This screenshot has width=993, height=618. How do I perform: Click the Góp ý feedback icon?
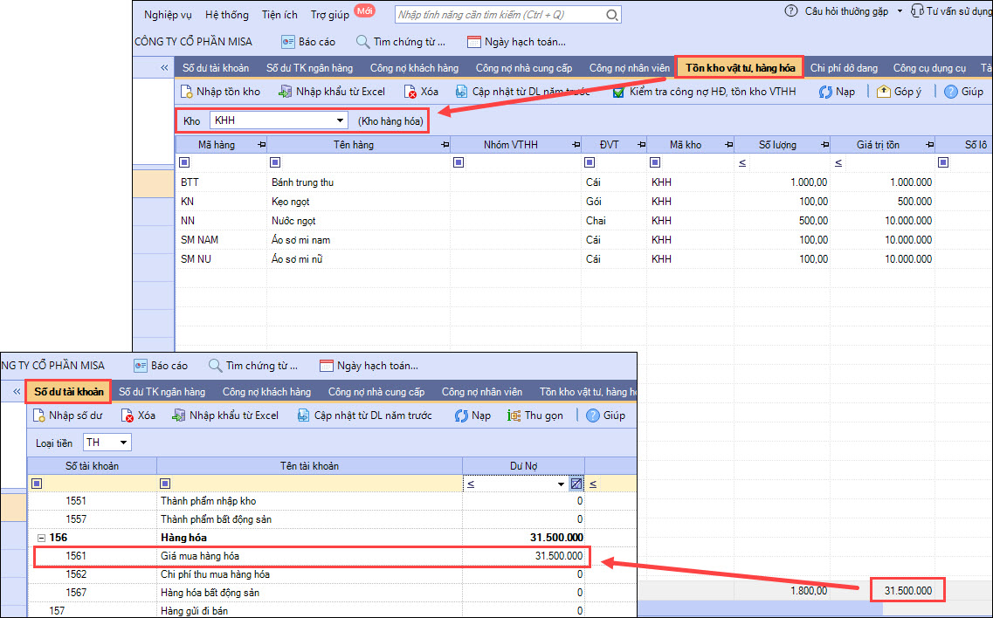tap(883, 92)
